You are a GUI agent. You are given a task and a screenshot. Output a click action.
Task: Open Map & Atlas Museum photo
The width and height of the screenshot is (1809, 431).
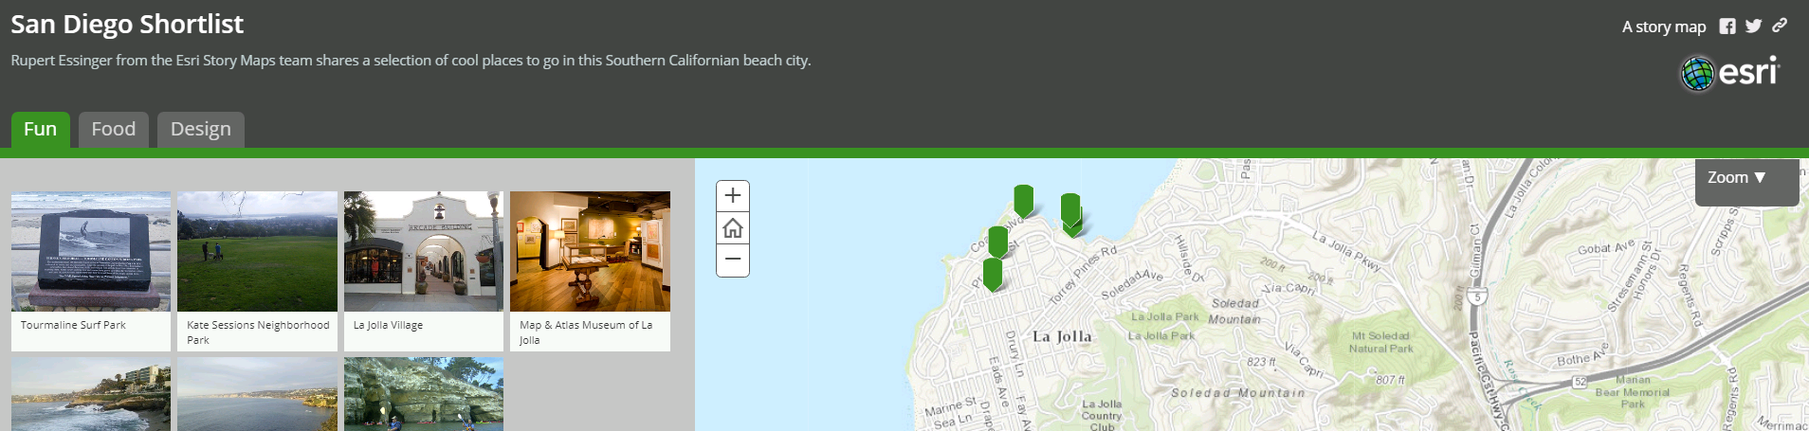click(x=590, y=252)
